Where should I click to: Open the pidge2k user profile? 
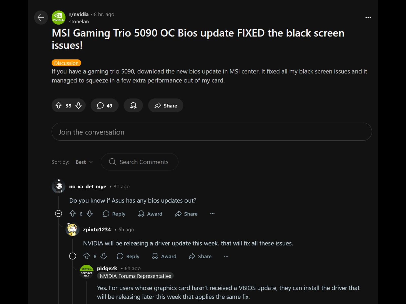pyautogui.click(x=107, y=268)
